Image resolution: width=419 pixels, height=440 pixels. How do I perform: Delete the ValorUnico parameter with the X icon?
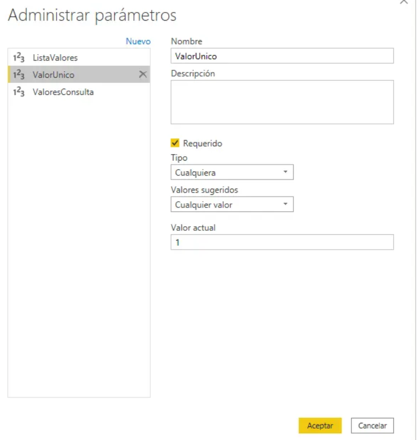tap(143, 74)
